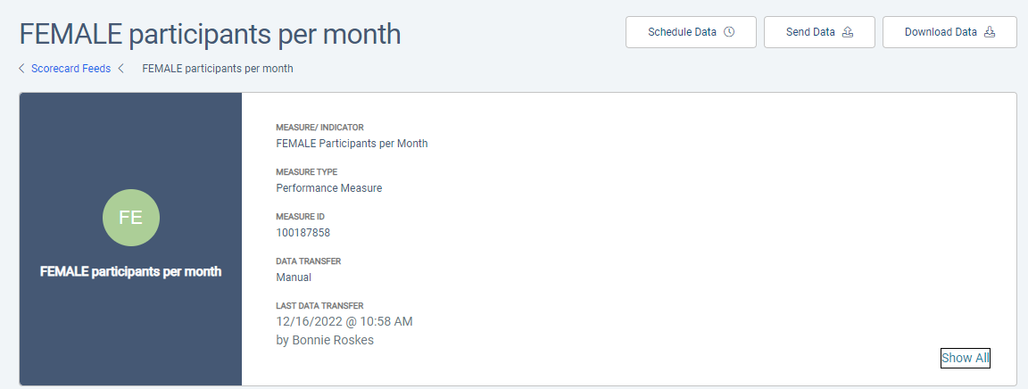Click the chevron after Scorecard Feeds breadcrumb
The image size is (1028, 389).
120,69
